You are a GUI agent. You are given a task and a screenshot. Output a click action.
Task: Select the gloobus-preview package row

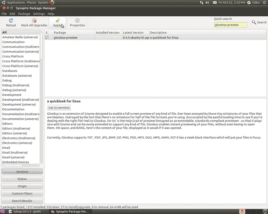click(155, 37)
